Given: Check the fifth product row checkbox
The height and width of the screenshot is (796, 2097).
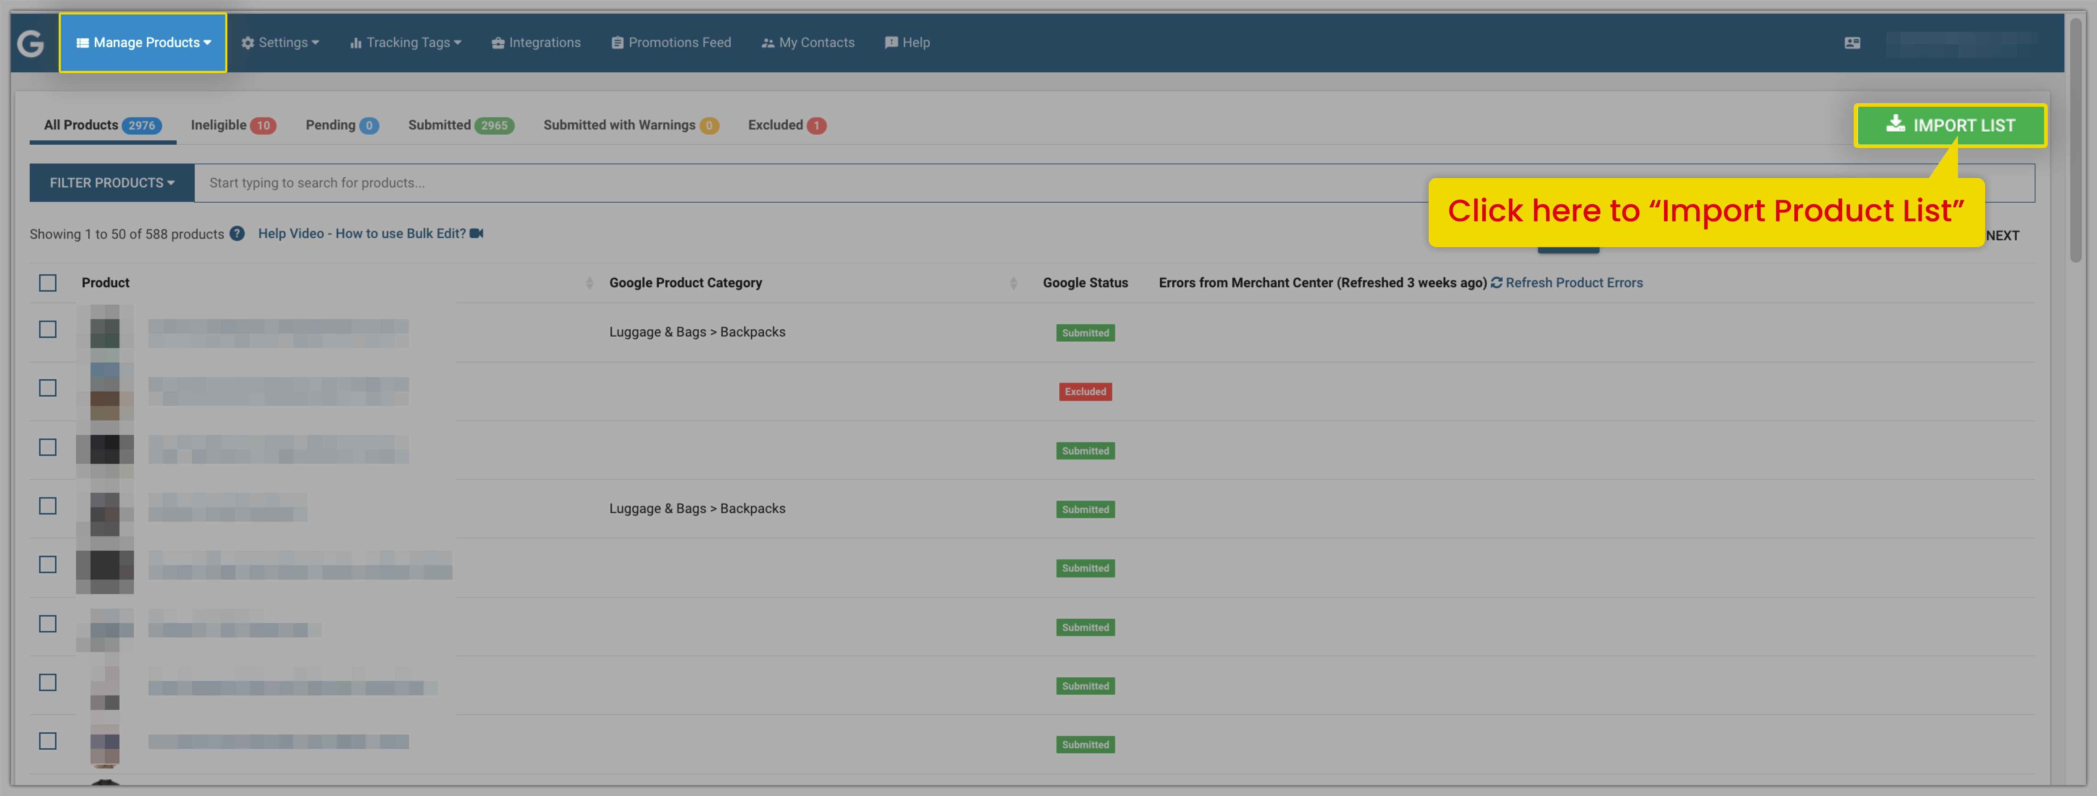Looking at the screenshot, I should click(x=48, y=564).
